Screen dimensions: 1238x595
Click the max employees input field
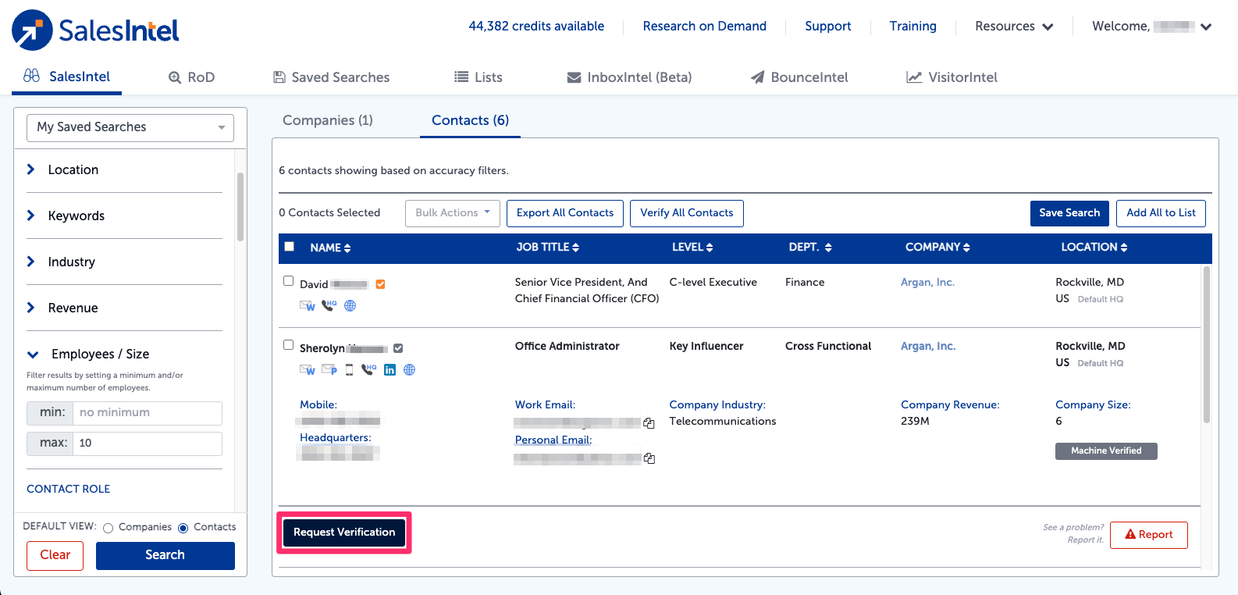pos(148,444)
